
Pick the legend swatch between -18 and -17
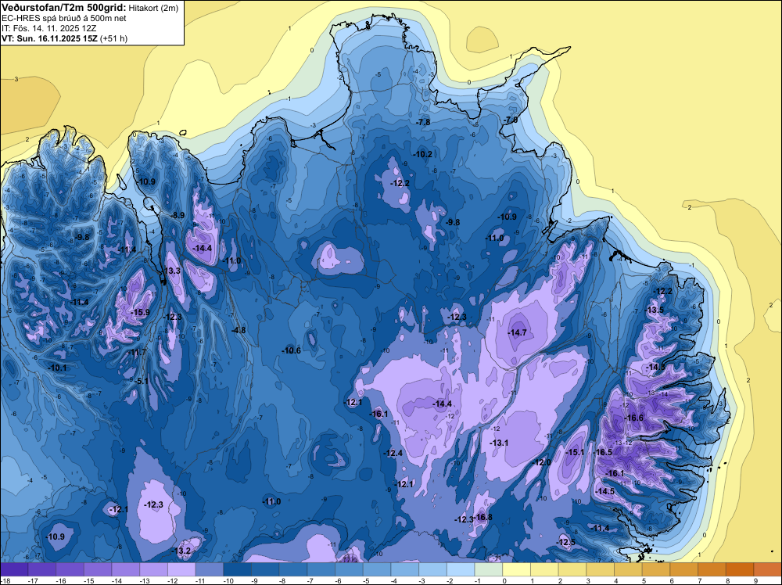tap(14, 569)
